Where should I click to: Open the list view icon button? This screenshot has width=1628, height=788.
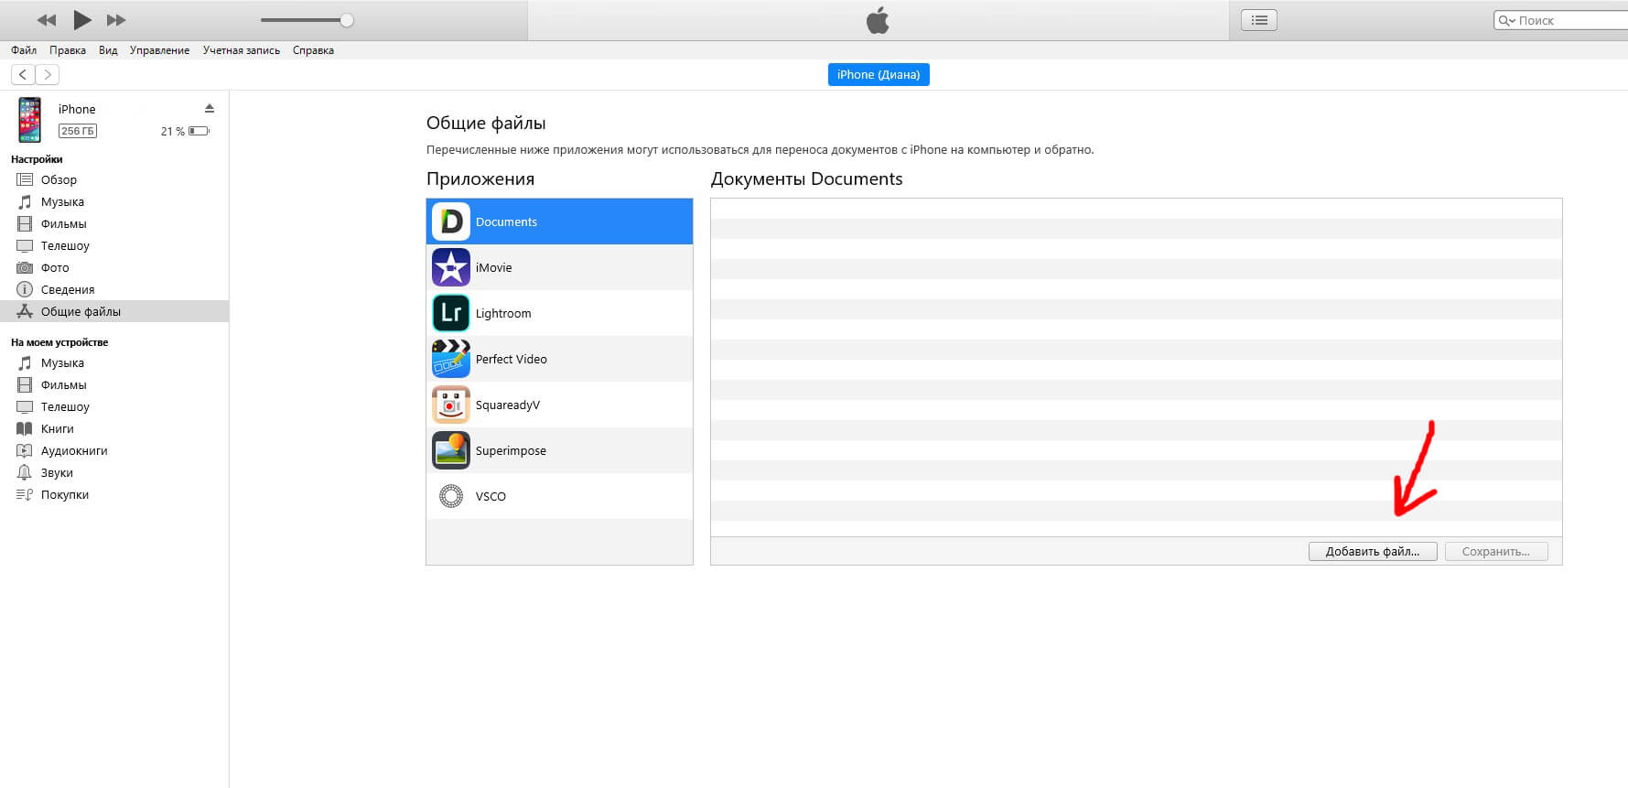tap(1258, 20)
